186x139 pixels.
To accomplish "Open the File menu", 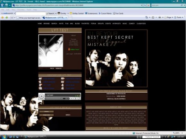I will click(3, 10).
